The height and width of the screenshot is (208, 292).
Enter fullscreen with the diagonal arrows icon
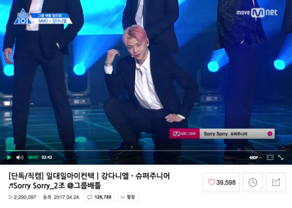(x=281, y=158)
